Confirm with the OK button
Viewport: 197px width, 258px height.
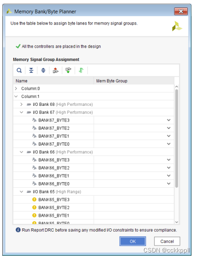point(133,241)
